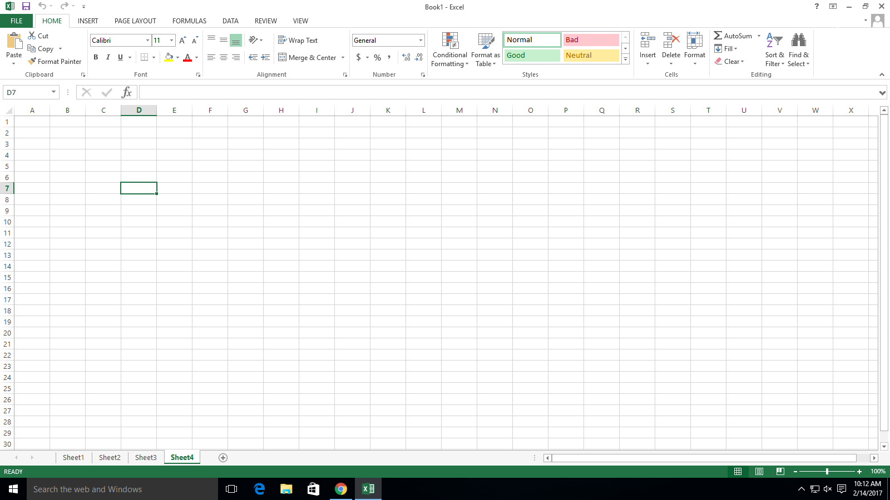Apply Percent Style format

coord(378,57)
